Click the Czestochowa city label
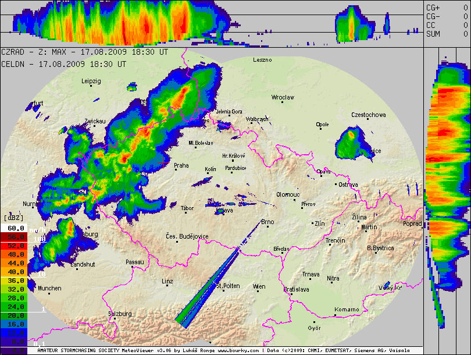 (369, 115)
